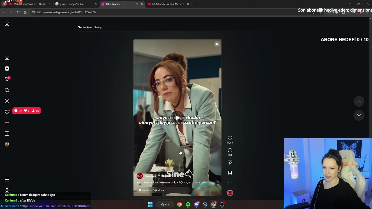The height and width of the screenshot is (209, 372).
Task: Open reel three-dots options
Action: [230, 183]
